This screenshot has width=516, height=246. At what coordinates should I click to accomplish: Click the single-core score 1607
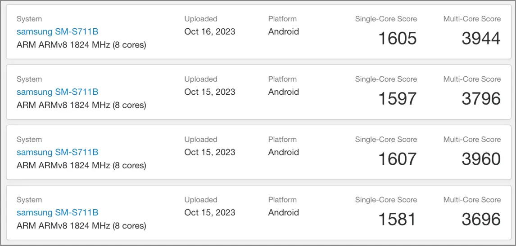point(398,159)
